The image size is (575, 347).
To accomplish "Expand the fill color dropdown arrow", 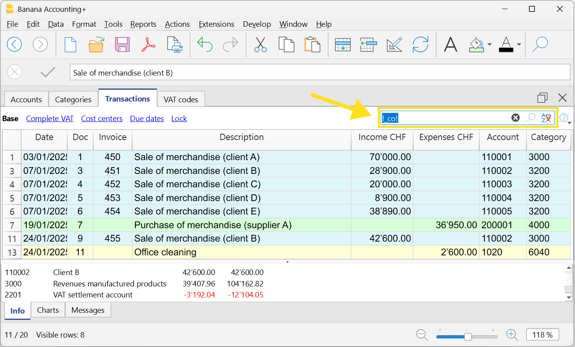I will click(490, 44).
